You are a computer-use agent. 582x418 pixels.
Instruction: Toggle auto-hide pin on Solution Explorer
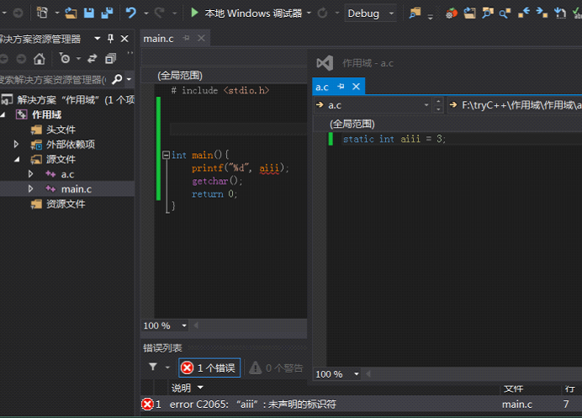pyautogui.click(x=111, y=38)
